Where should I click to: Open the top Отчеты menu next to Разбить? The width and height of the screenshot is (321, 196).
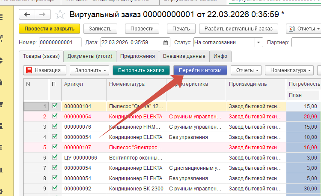(x=304, y=29)
